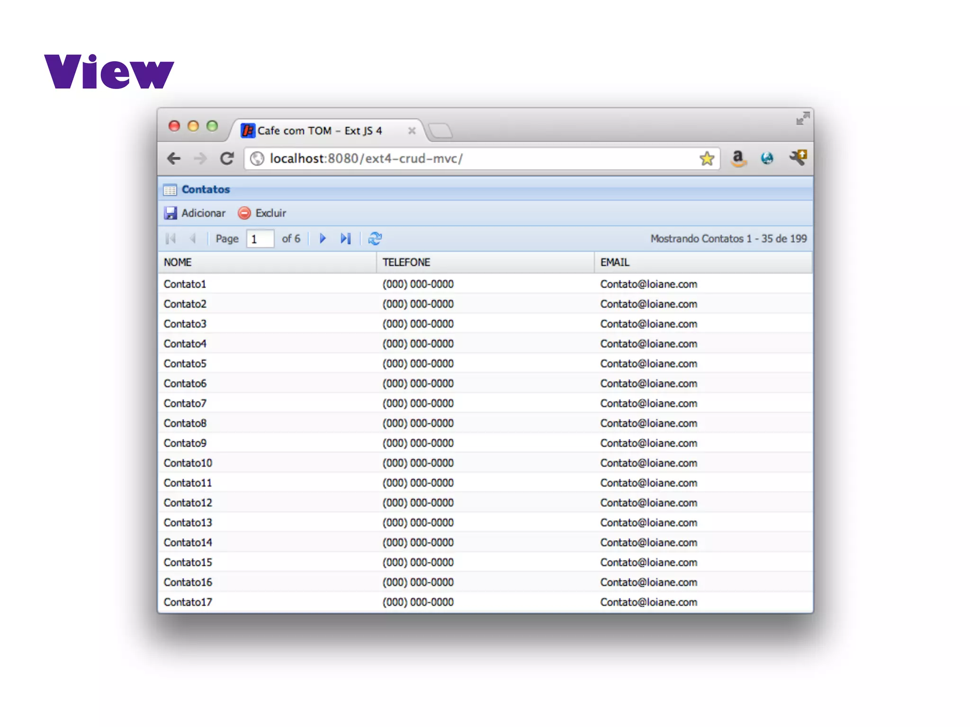Screen dimensions: 970x727
Task: Toggle fullscreen with the expand arrows
Action: pos(802,118)
